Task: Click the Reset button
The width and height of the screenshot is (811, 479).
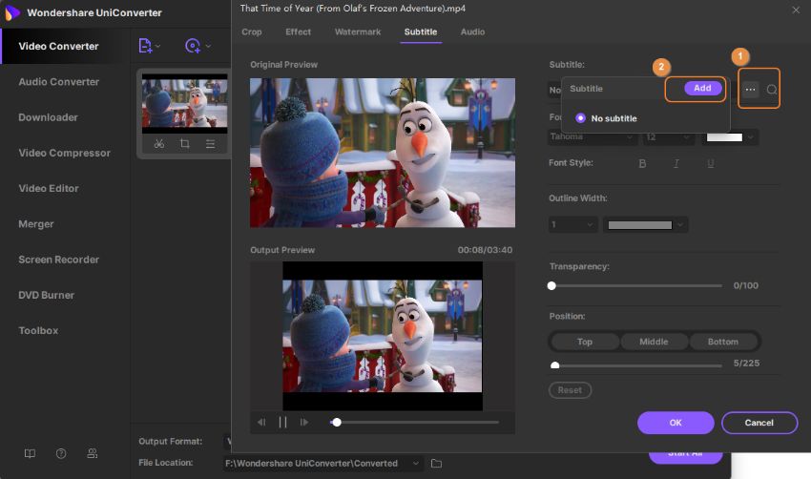Action: pyautogui.click(x=570, y=390)
